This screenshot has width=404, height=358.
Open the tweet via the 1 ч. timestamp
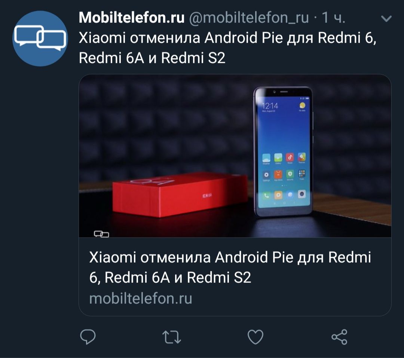pos(333,18)
